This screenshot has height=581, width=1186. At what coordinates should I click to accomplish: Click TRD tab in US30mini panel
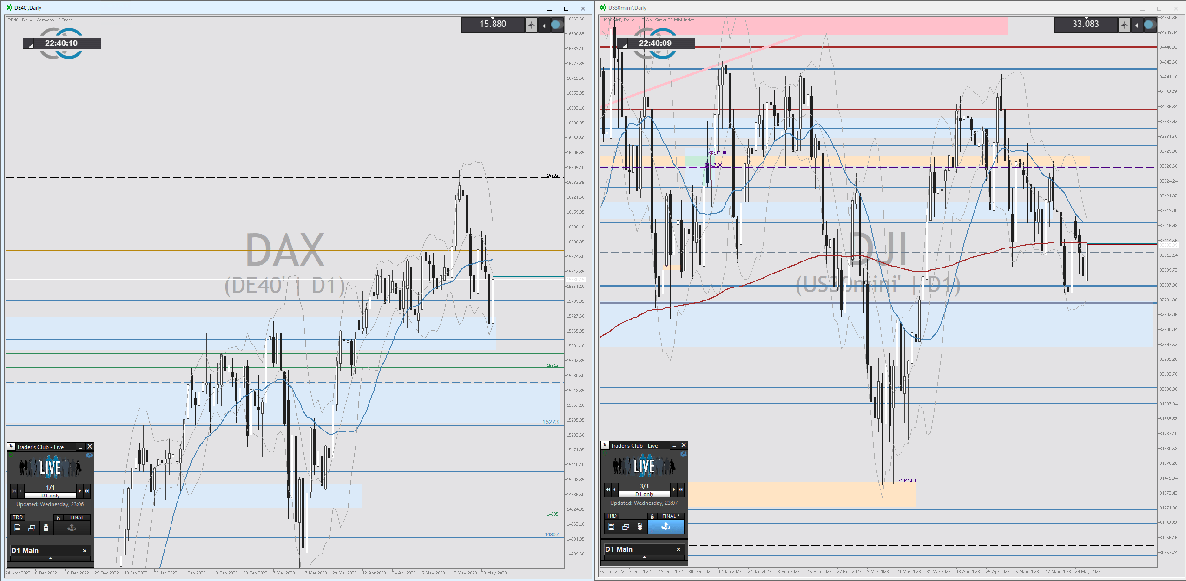pyautogui.click(x=612, y=516)
